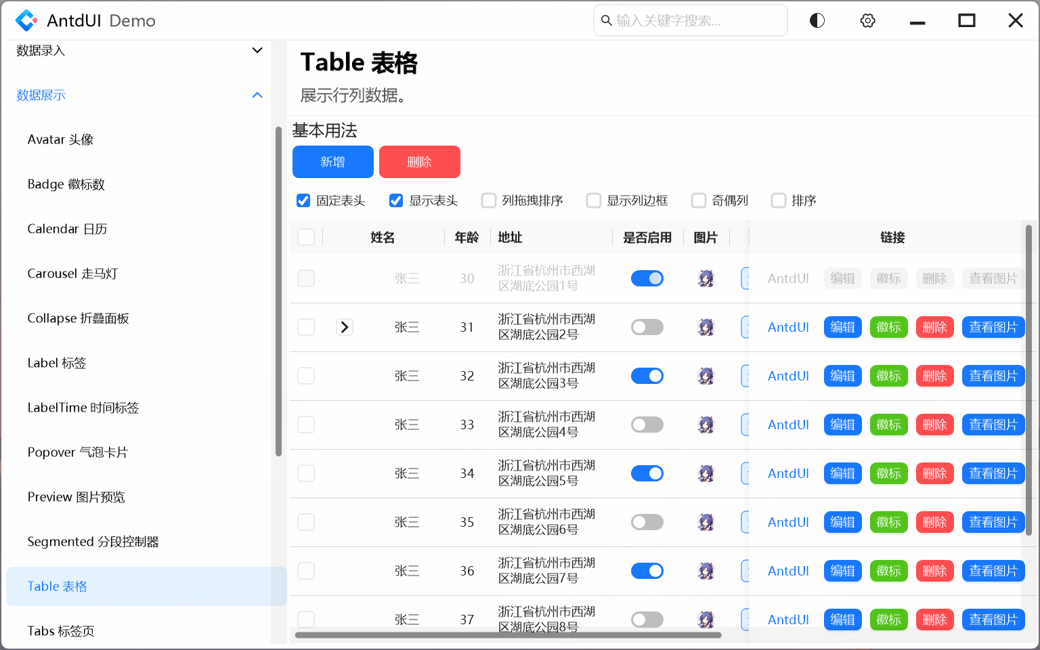Viewport: 1040px width, 650px height.
Task: Uncheck the 固定表头 checkbox
Action: coord(303,200)
